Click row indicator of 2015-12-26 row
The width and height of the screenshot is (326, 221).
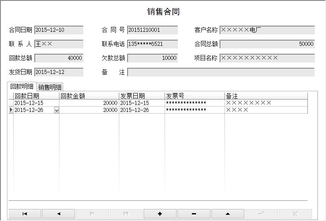tap(11, 110)
